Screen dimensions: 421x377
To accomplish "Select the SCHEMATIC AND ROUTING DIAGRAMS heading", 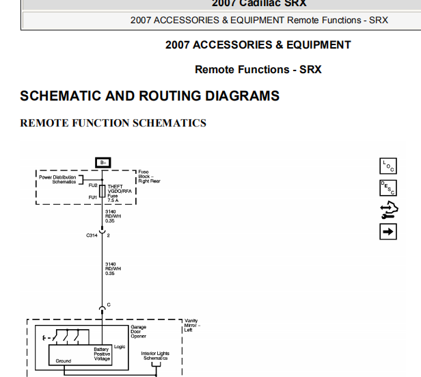I will click(150, 96).
